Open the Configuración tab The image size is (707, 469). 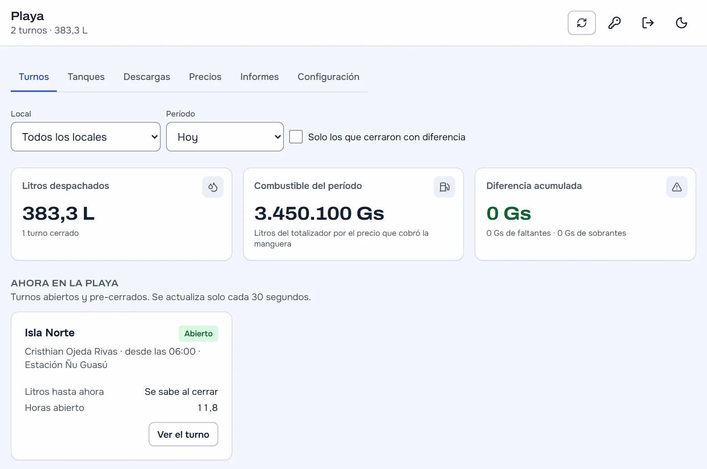pos(329,77)
